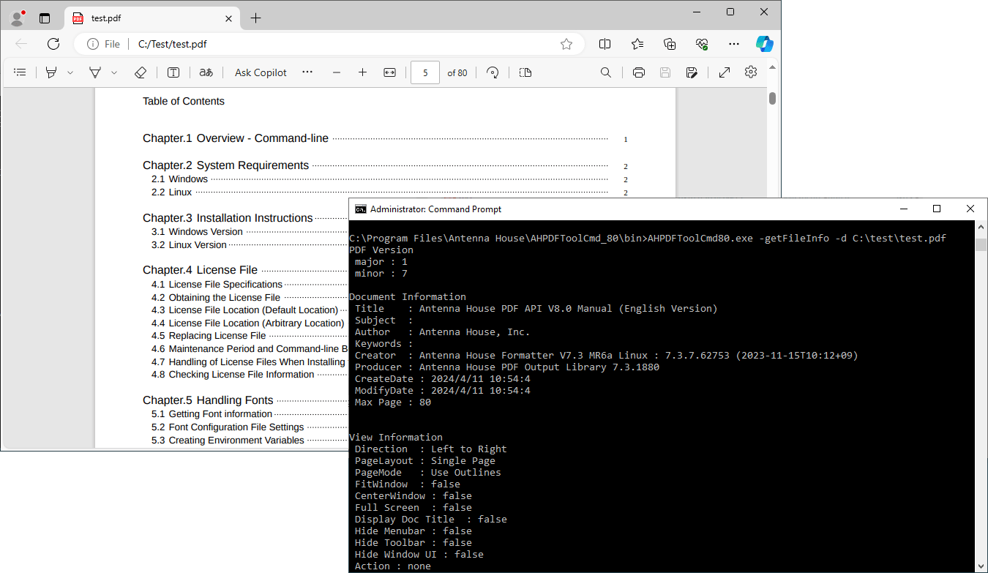Image resolution: width=988 pixels, height=573 pixels.
Task: Open PDF viewer settings gear
Action: tap(751, 72)
